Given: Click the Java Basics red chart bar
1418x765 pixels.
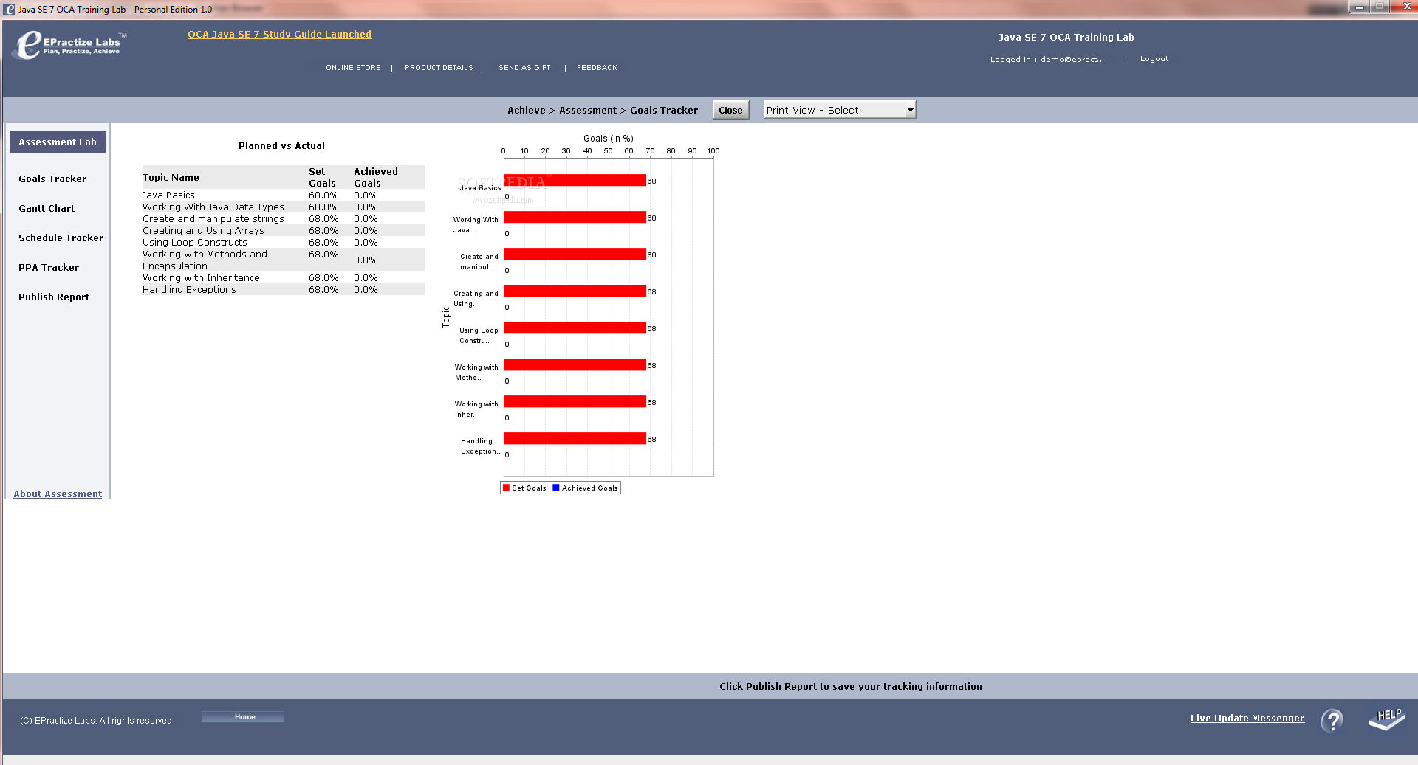Looking at the screenshot, I should pos(575,180).
